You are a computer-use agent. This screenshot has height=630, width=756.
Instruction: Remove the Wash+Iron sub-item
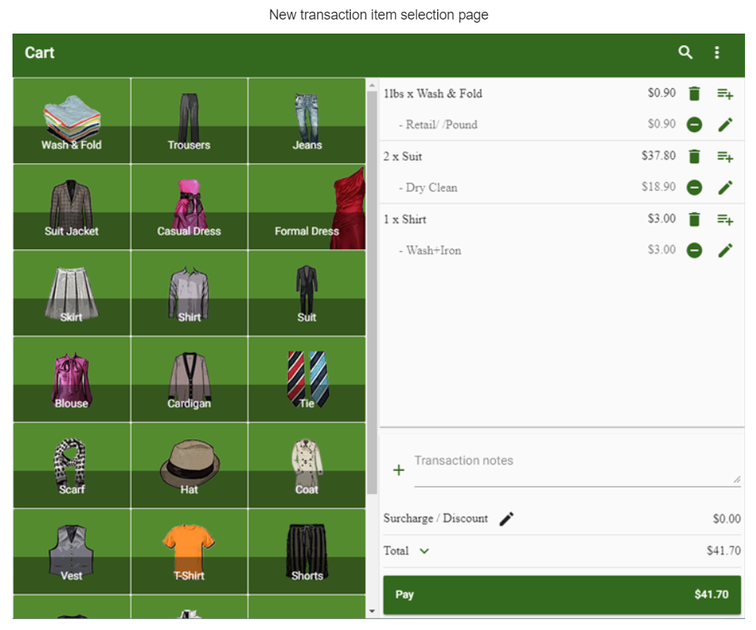point(694,250)
